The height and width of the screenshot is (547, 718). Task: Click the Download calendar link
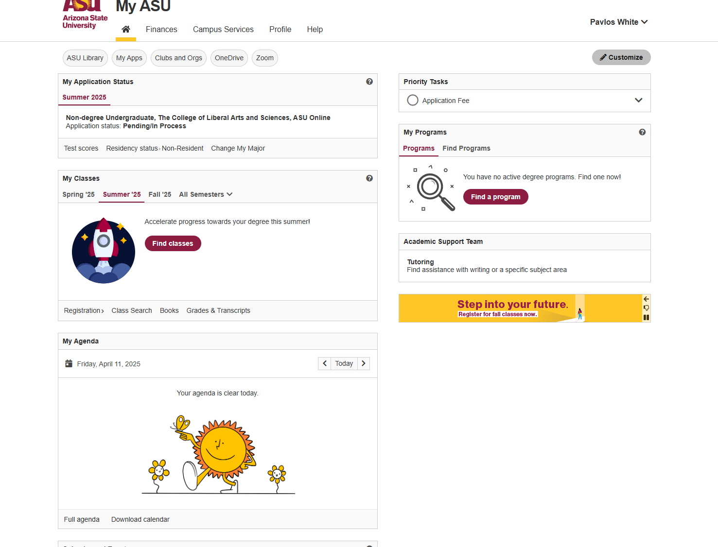(140, 519)
